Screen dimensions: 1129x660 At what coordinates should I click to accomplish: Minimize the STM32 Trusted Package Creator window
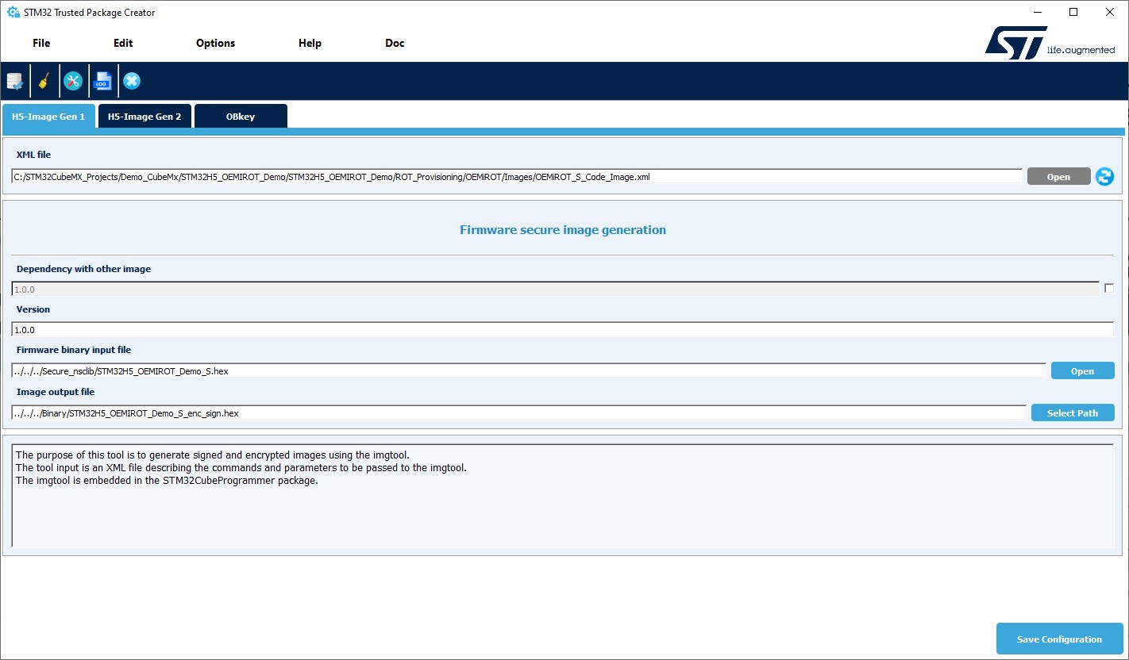1037,12
